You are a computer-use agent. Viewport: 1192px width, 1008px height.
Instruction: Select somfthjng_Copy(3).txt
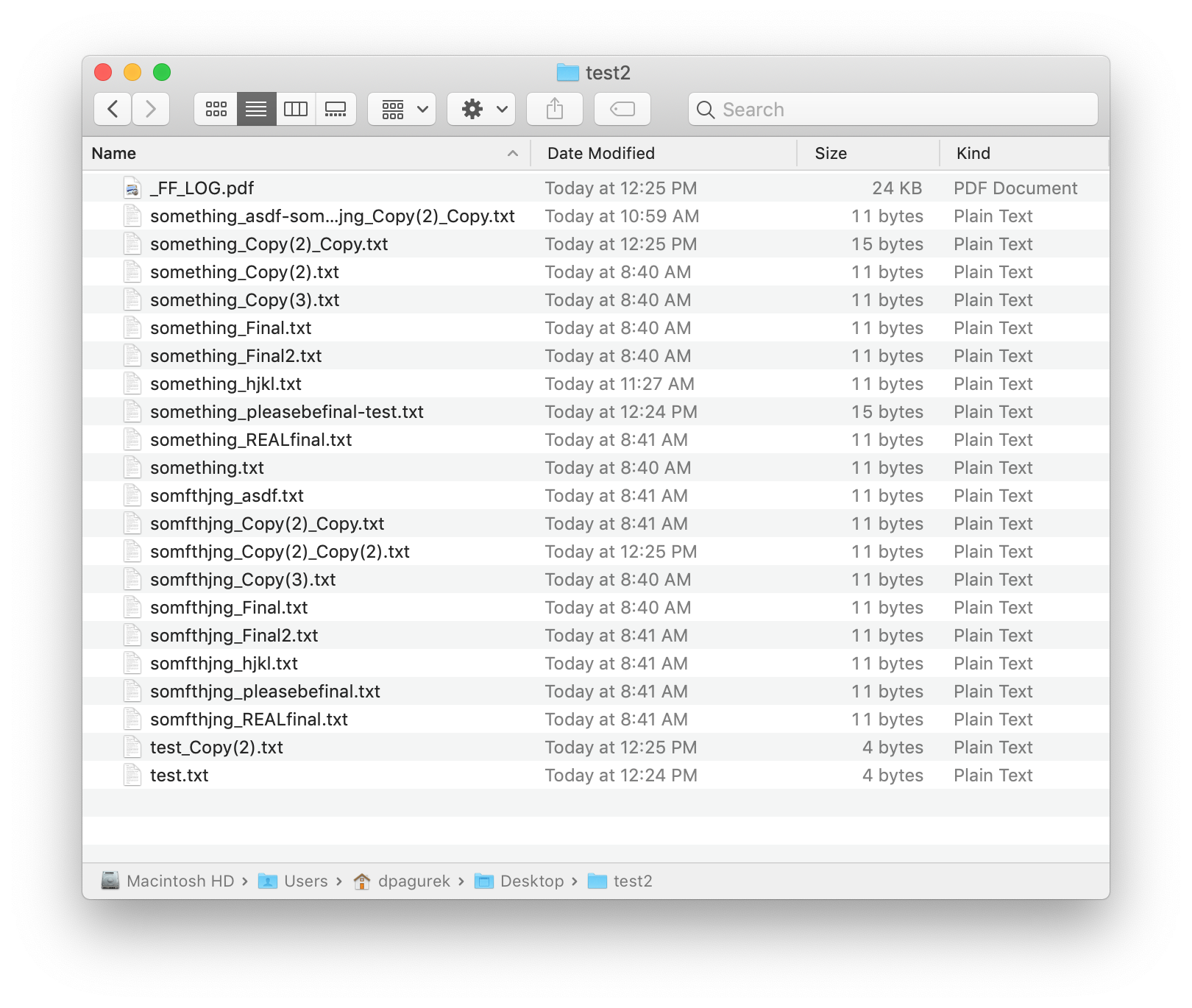point(243,580)
